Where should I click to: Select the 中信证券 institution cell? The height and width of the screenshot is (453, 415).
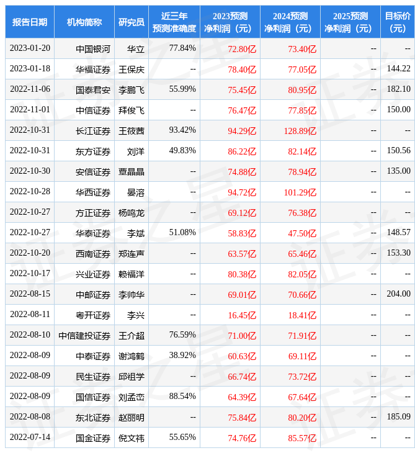coord(84,110)
